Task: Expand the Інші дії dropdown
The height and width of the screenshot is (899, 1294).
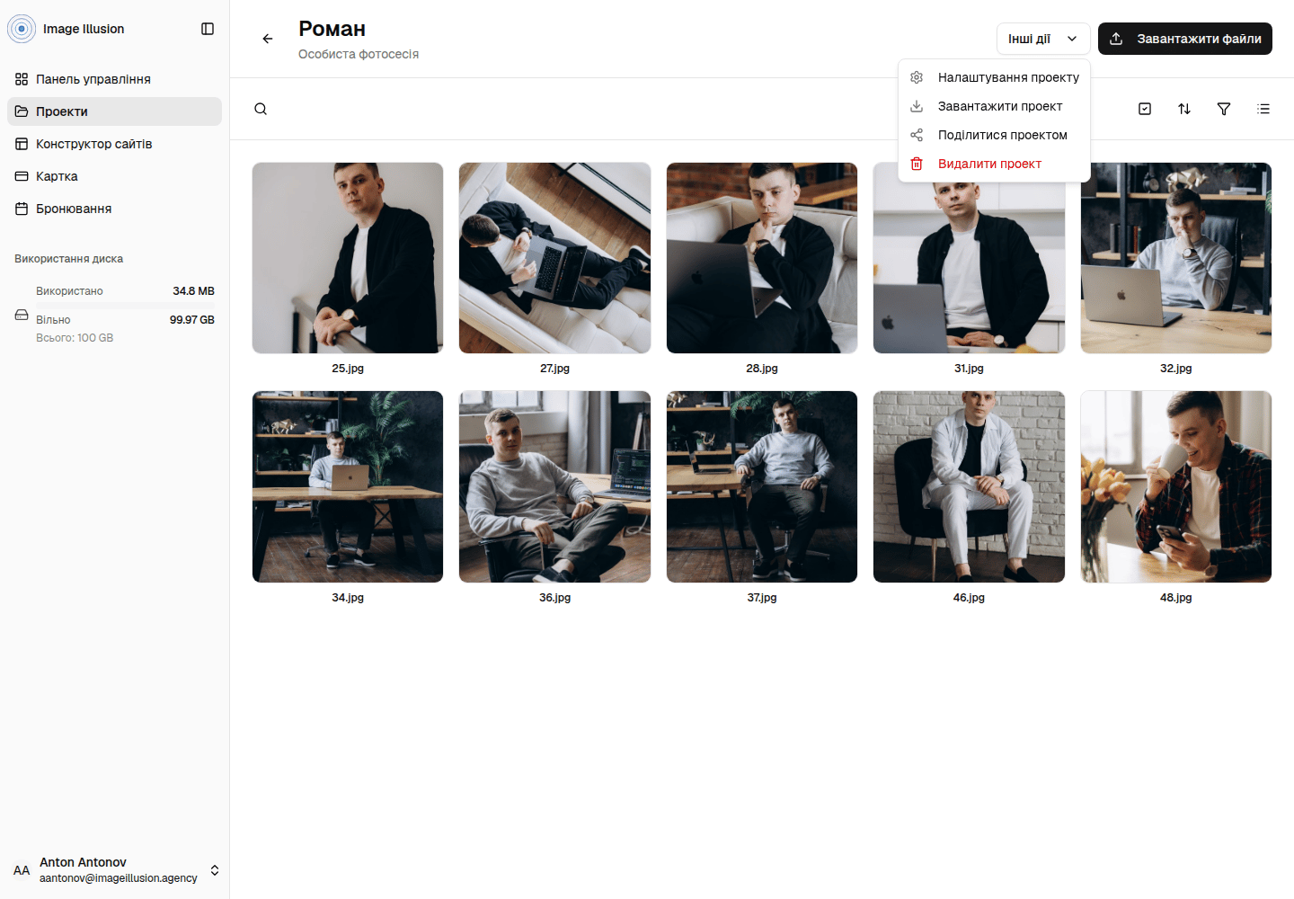Action: pyautogui.click(x=1043, y=39)
